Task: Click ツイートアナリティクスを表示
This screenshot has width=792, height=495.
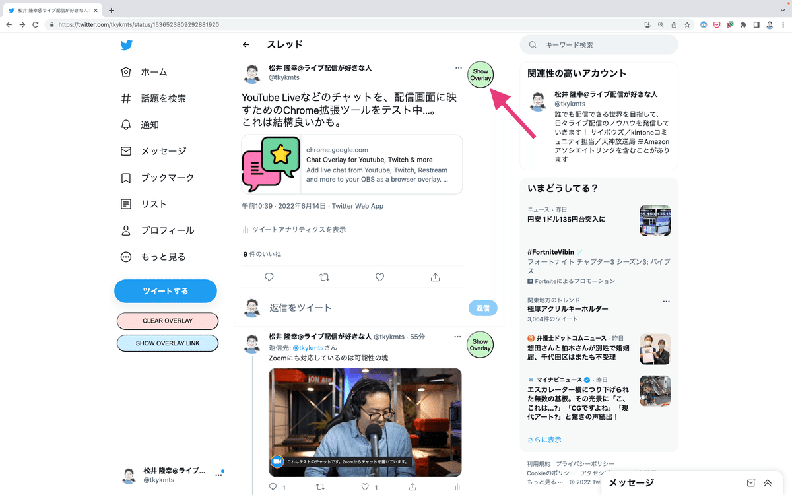Action: click(x=294, y=230)
